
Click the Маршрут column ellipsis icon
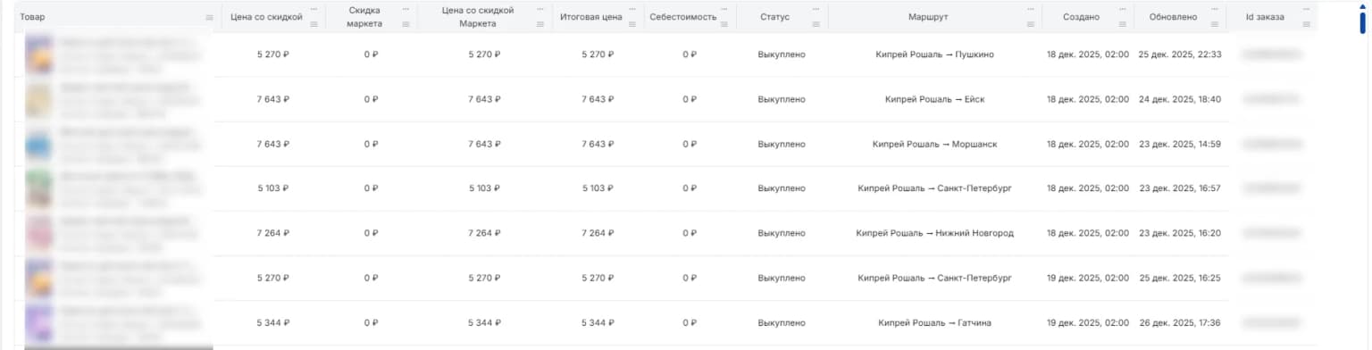click(1030, 10)
